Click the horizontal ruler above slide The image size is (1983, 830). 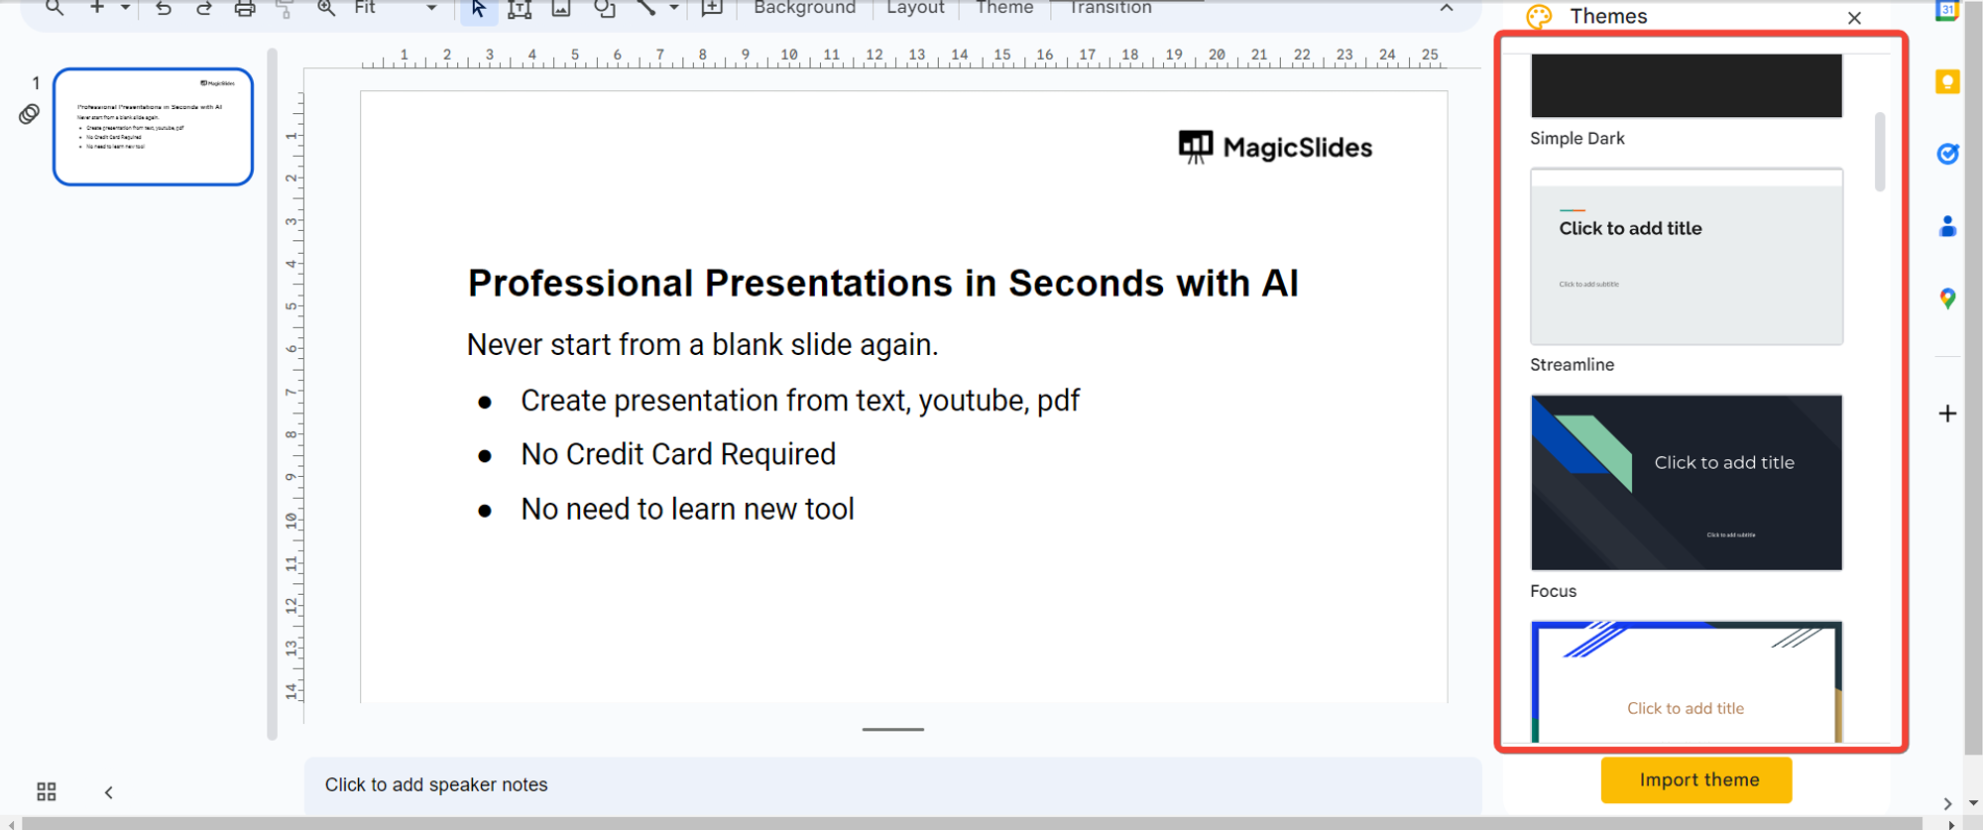902,58
